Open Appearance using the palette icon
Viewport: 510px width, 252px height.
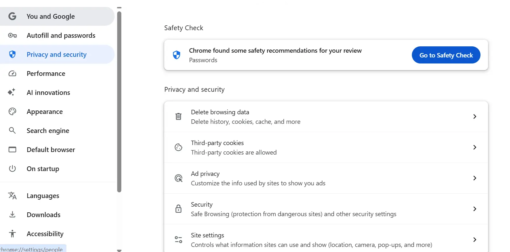[12, 111]
